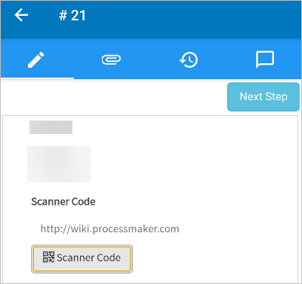
Task: Click the scanned URL wiki.processmaker.com text
Action: tap(110, 229)
